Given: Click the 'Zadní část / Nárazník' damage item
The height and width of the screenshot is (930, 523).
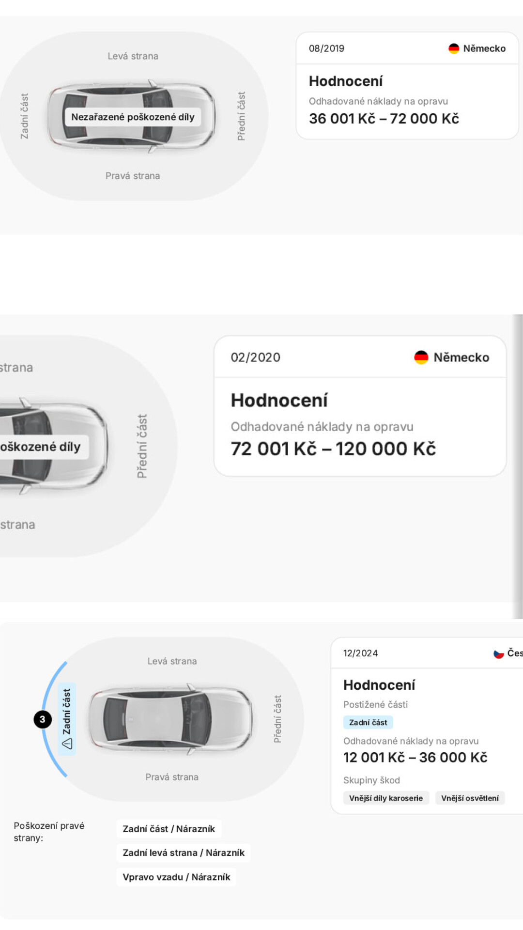Looking at the screenshot, I should pyautogui.click(x=169, y=829).
